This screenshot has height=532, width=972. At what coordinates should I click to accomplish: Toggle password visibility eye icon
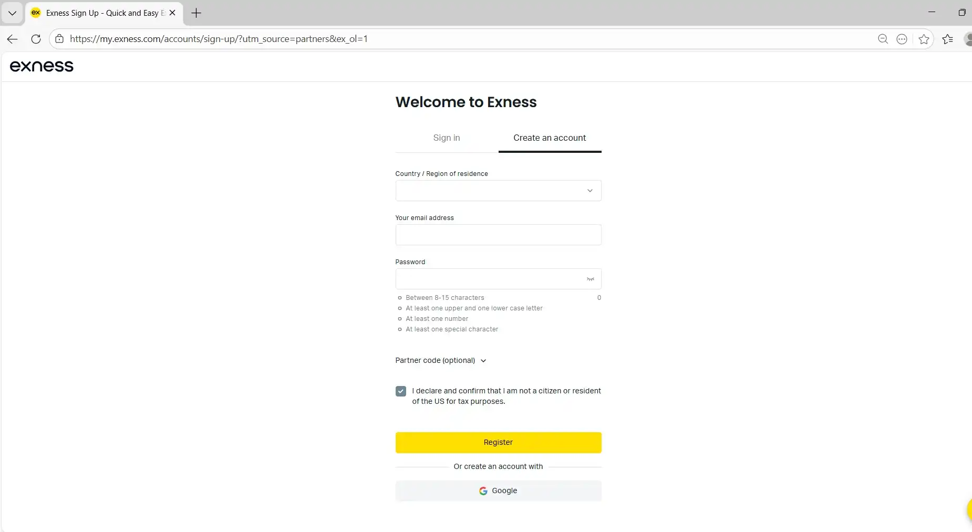click(590, 279)
